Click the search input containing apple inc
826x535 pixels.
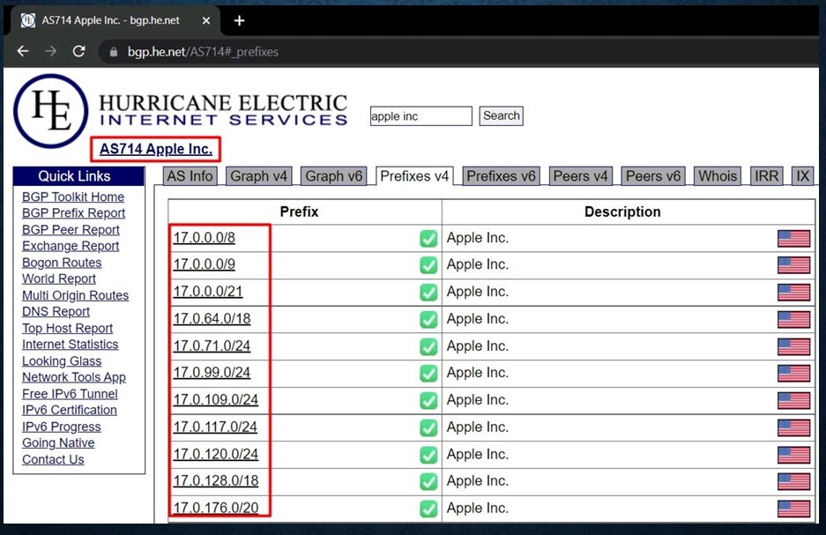[x=420, y=115]
